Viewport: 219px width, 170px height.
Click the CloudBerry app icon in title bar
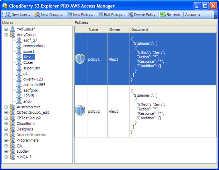click(x=5, y=6)
